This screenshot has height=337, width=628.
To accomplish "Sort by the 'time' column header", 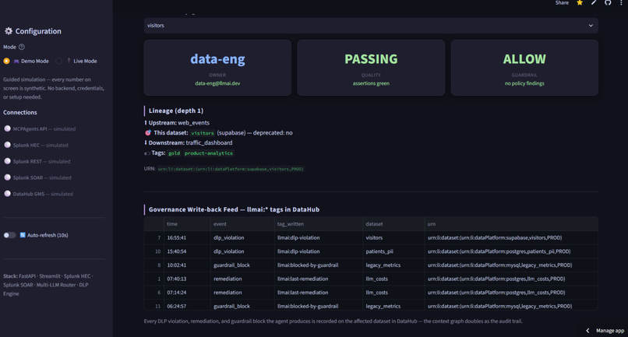I will [187, 223].
